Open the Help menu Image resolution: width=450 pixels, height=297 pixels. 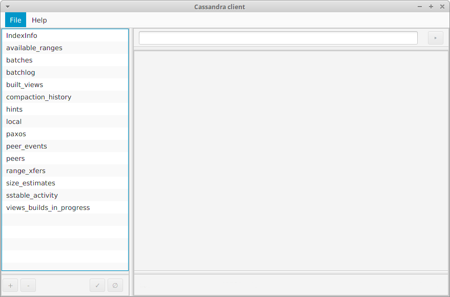[x=39, y=20]
